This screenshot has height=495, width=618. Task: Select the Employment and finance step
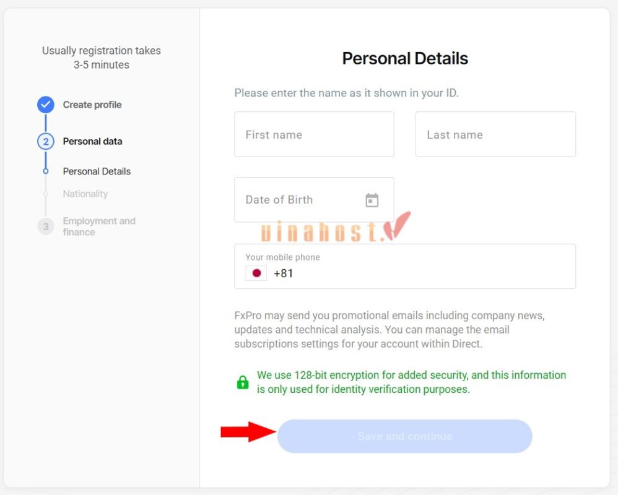click(x=99, y=226)
